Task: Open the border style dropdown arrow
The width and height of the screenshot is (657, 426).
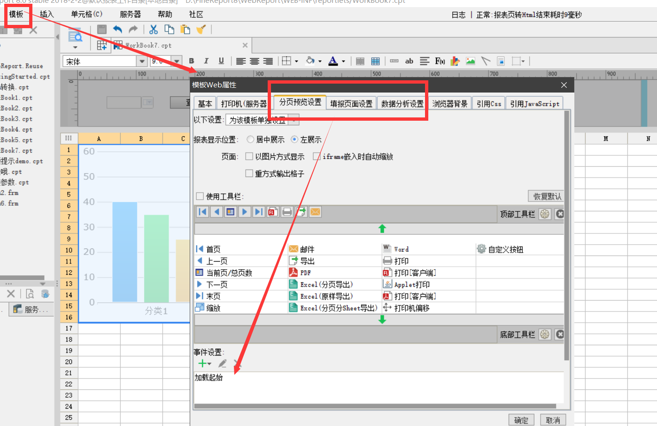Action: click(296, 61)
